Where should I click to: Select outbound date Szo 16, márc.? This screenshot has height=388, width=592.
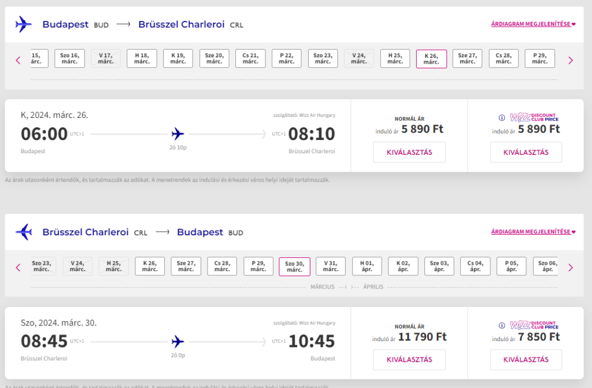point(69,58)
